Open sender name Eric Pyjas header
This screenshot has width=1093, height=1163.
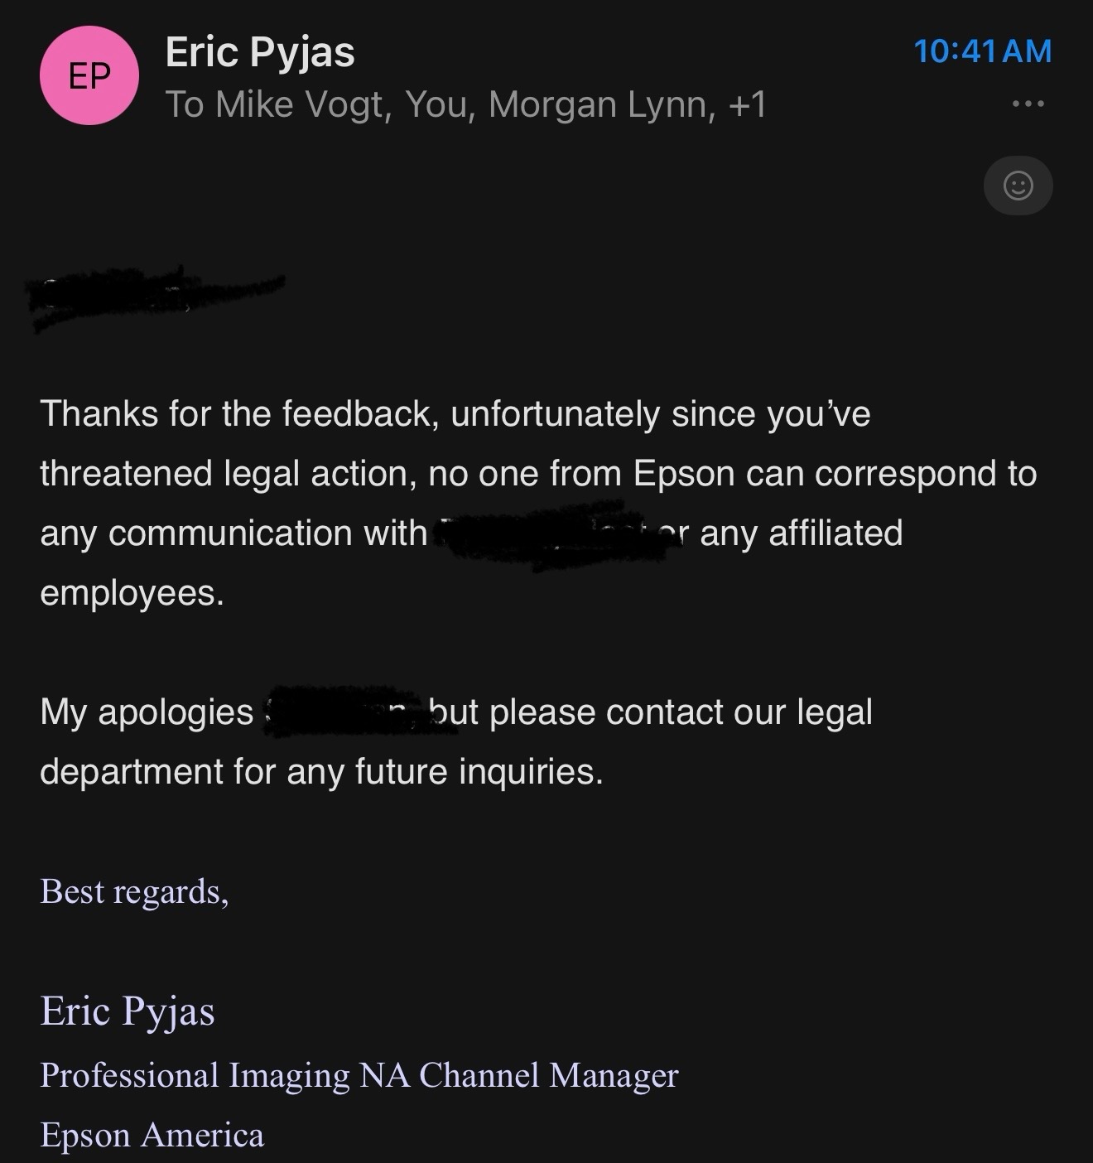(x=260, y=52)
